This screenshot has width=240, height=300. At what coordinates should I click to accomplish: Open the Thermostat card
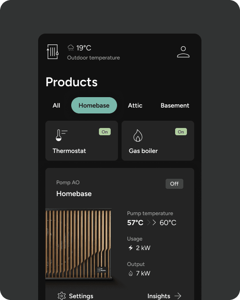(82, 141)
